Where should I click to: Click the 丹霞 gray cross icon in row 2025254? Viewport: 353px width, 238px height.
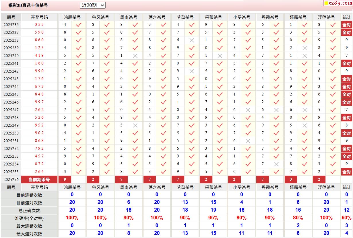coord(276,164)
